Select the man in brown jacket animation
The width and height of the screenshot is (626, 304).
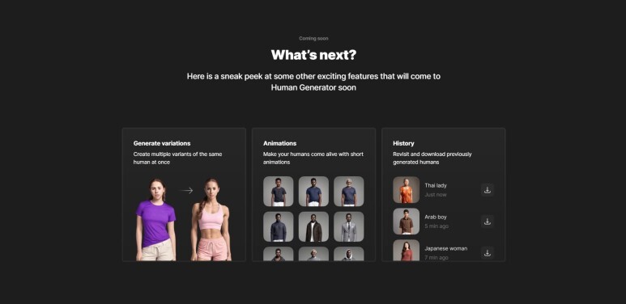313,226
